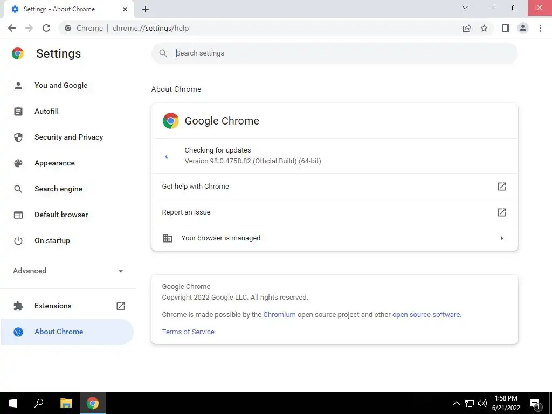The height and width of the screenshot is (414, 552).
Task: Show hidden system tray icons
Action: [456, 403]
